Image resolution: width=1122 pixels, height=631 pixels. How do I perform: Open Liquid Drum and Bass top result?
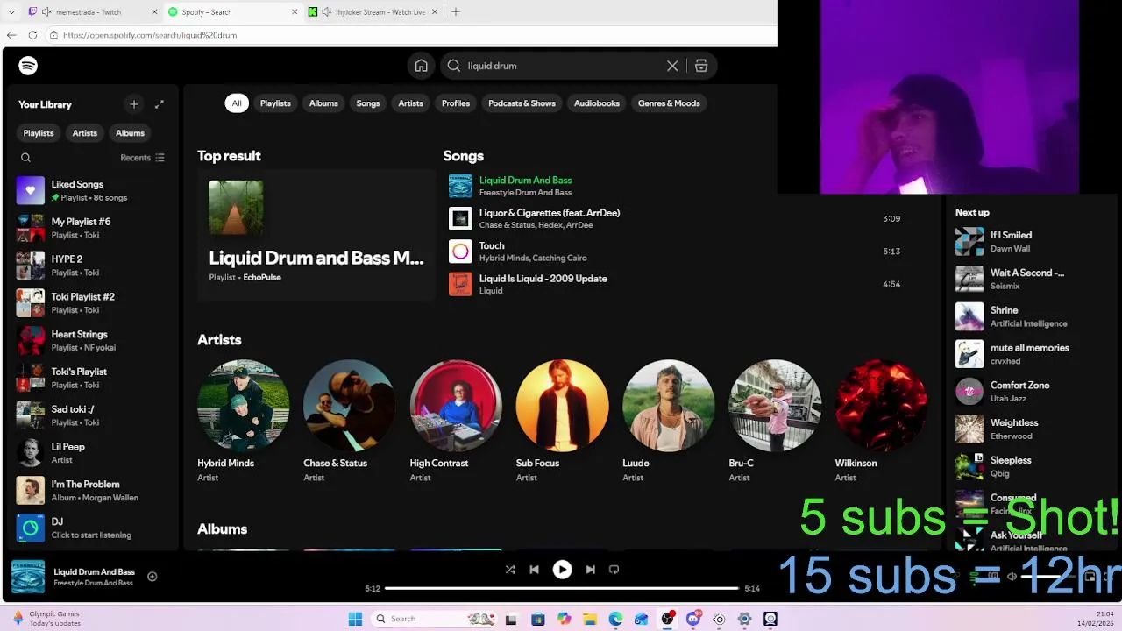(316, 235)
